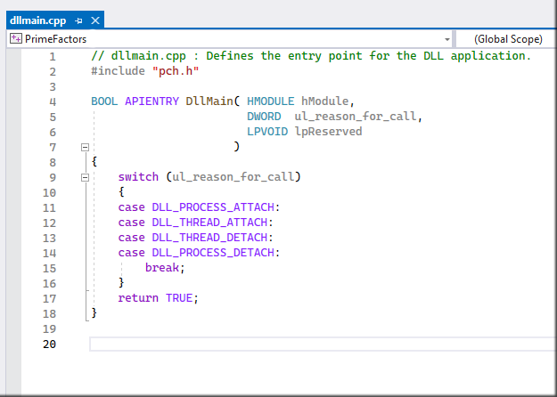Click the pin icon on dllmain.cpp tab

78,21
